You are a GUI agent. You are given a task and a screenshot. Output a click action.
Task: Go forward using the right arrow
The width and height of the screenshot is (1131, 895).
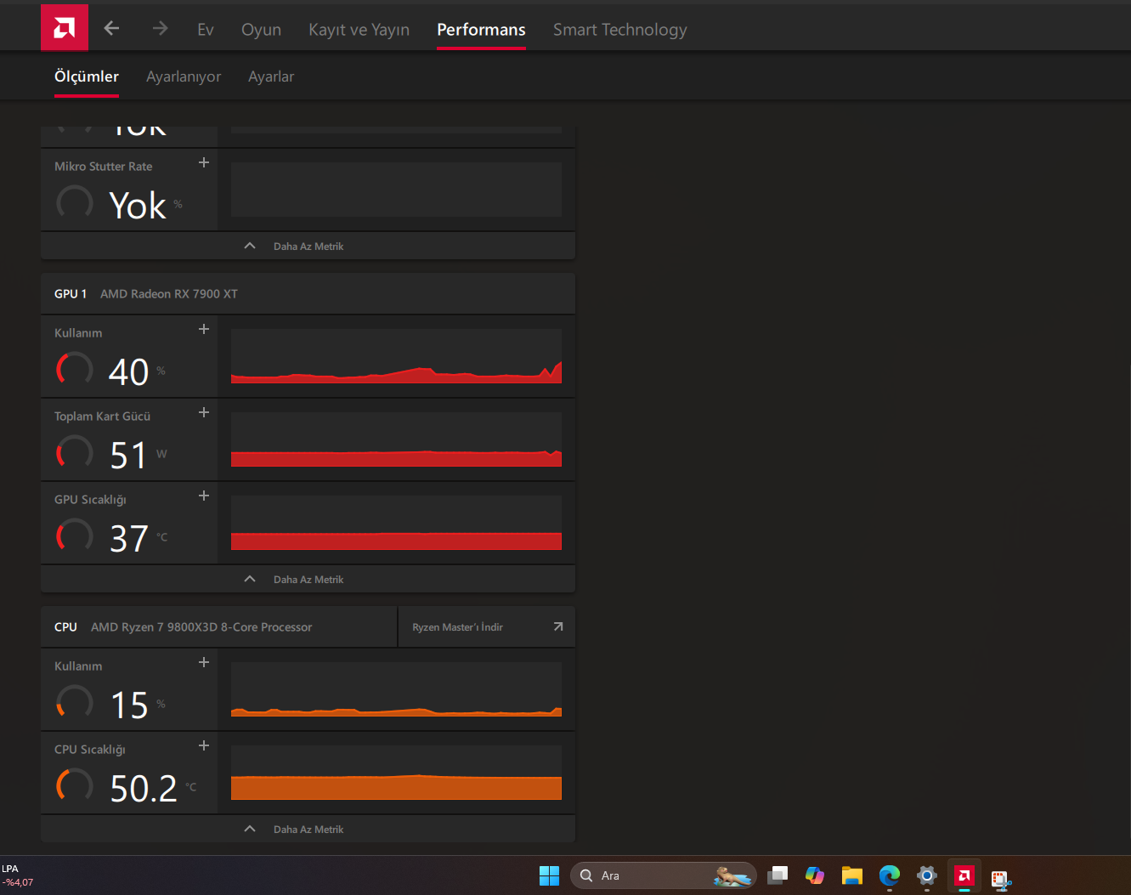(x=160, y=29)
